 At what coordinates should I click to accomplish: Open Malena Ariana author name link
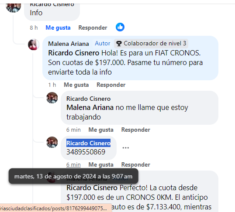click(x=69, y=44)
